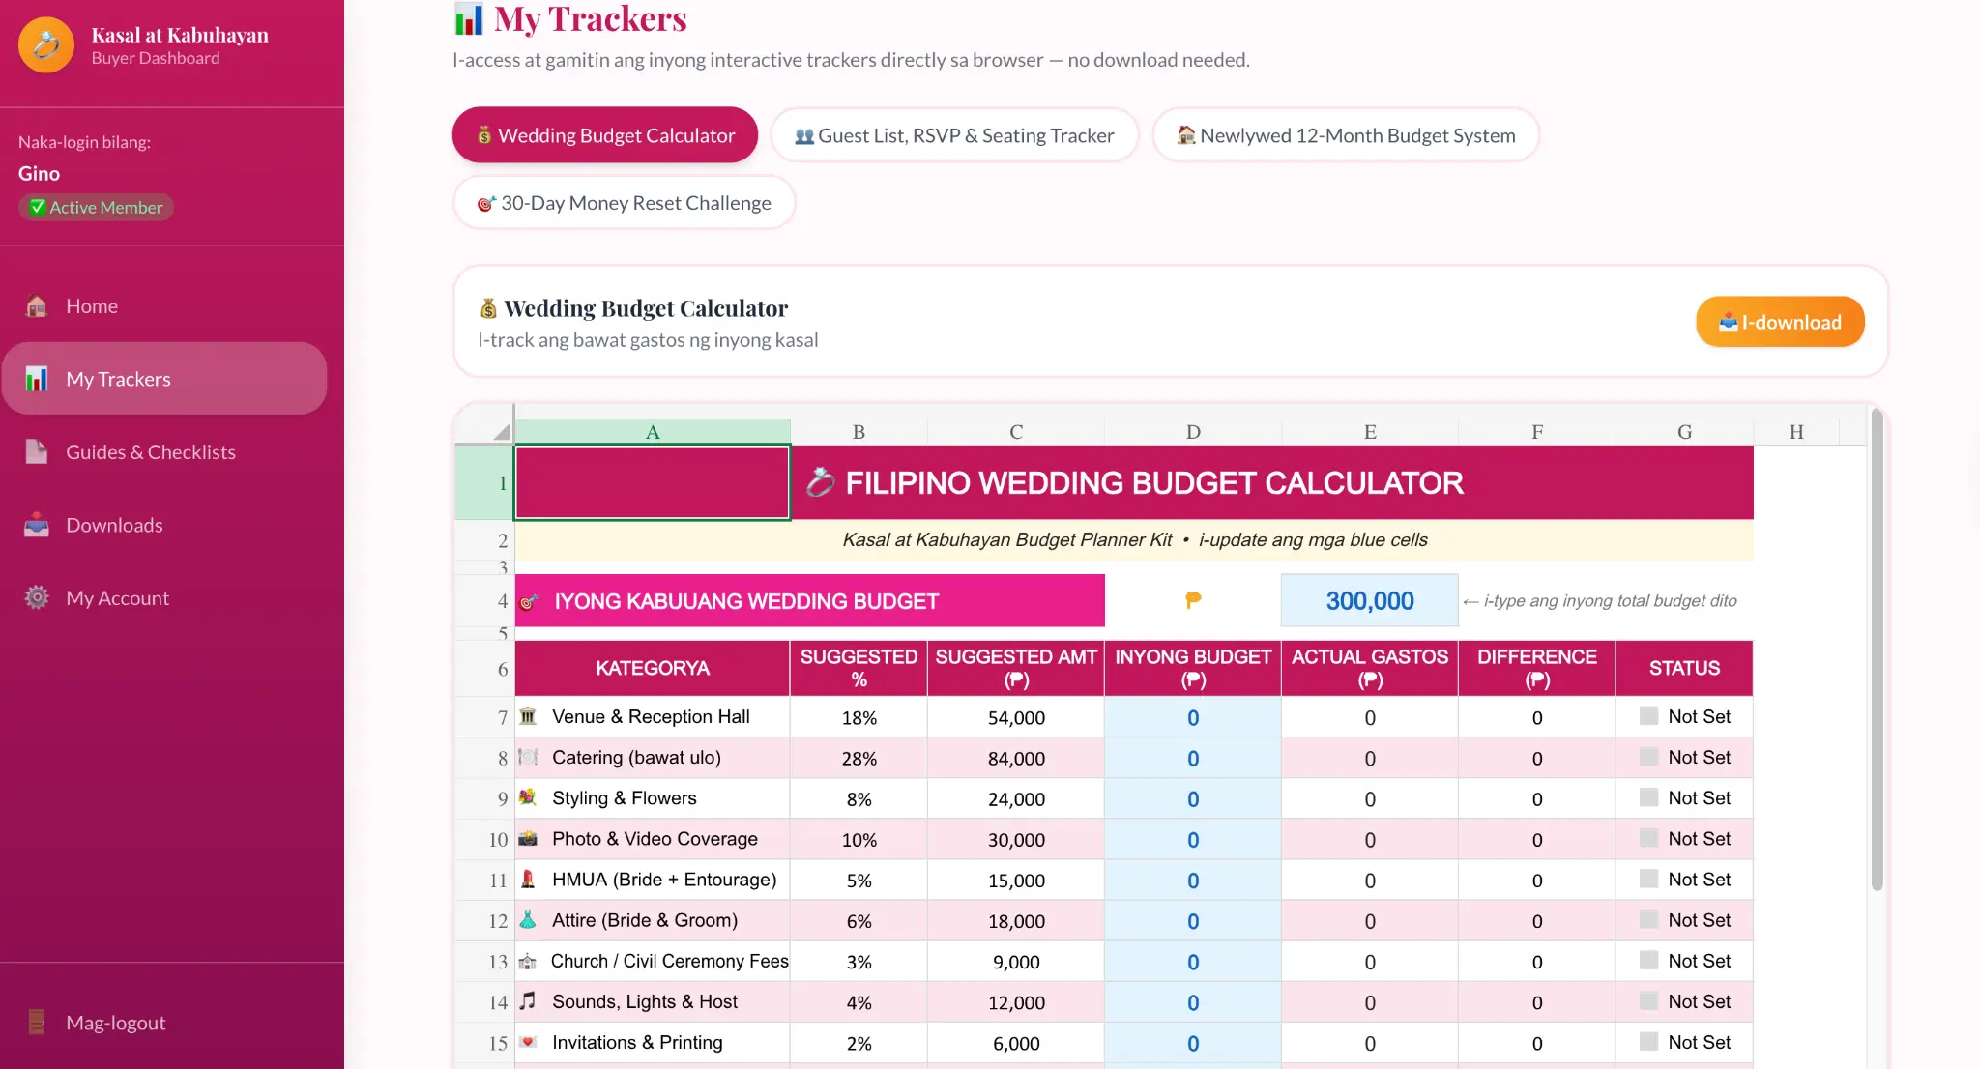This screenshot has width=1980, height=1069.
Task: Toggle status checkbox for Church / Civil Ceremony Fees
Action: 1649,960
